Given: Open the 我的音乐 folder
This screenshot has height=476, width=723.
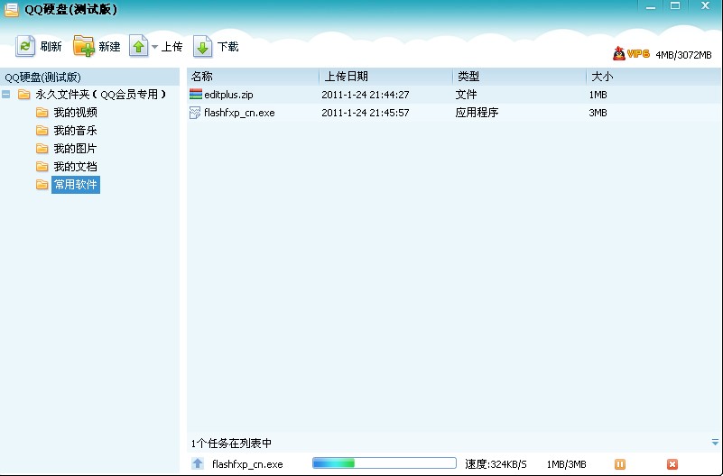Looking at the screenshot, I should [x=75, y=131].
